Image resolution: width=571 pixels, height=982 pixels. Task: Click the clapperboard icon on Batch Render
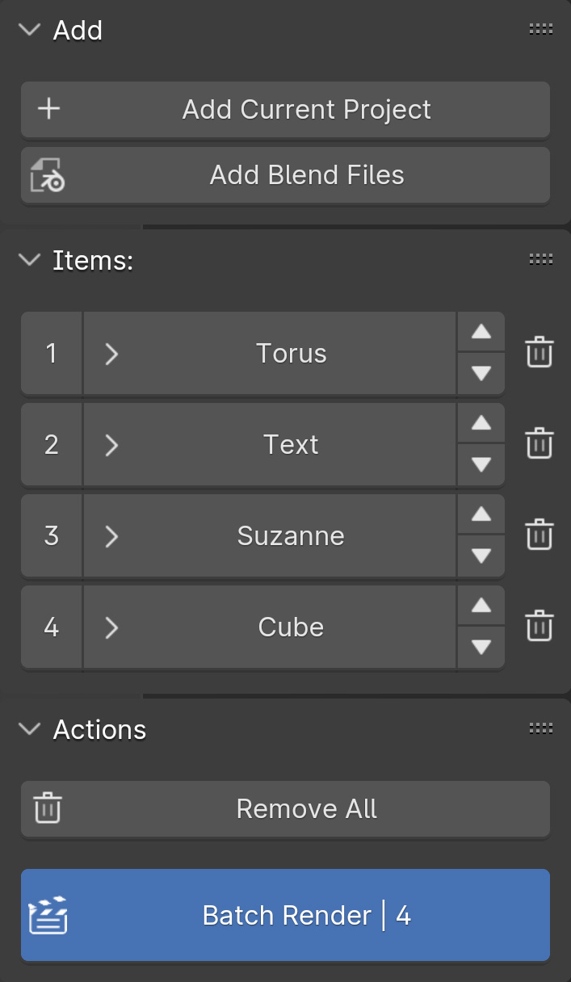[x=49, y=915]
